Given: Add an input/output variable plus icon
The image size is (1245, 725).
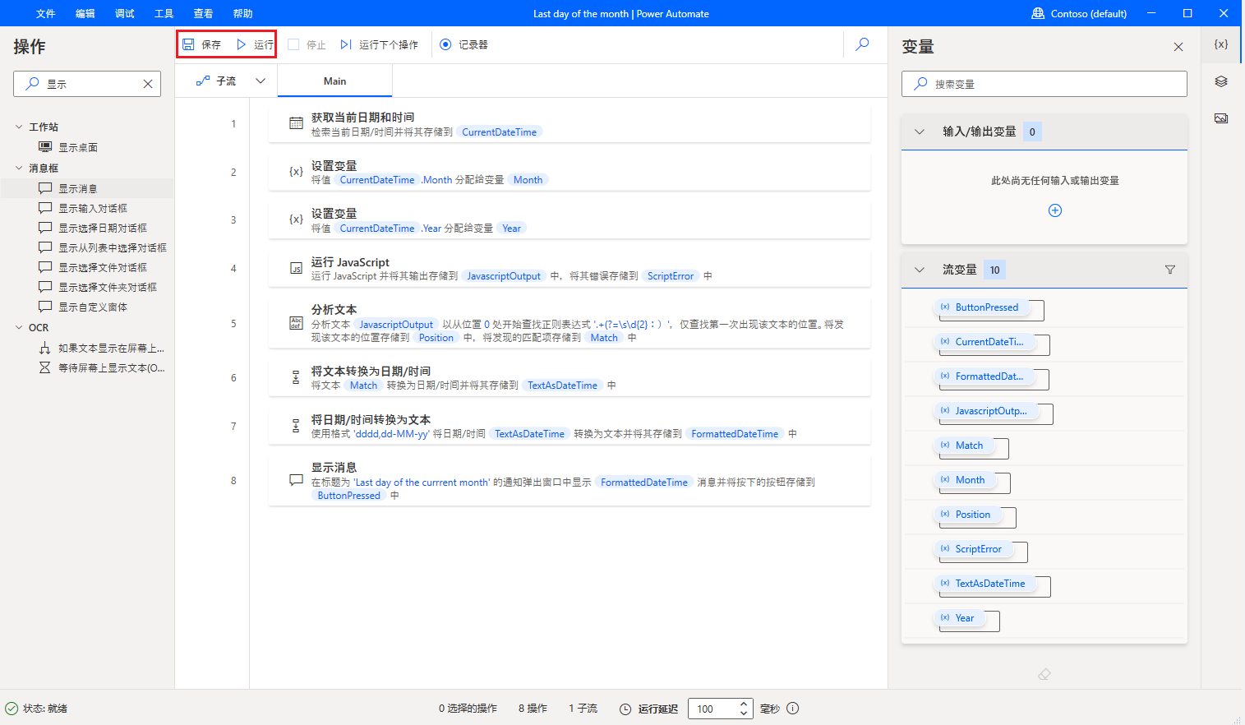Looking at the screenshot, I should click(1055, 210).
